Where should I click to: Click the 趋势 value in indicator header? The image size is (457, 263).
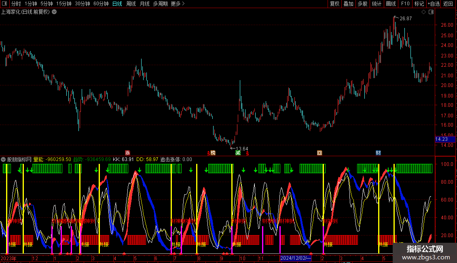[92, 159]
